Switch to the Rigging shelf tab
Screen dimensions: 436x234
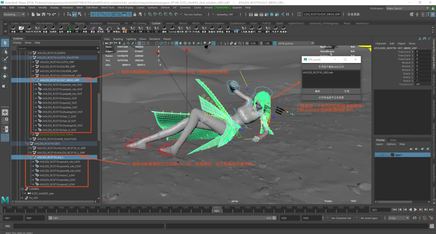tap(80, 23)
